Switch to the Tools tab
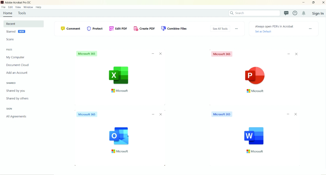This screenshot has height=175, width=326. [x=22, y=13]
